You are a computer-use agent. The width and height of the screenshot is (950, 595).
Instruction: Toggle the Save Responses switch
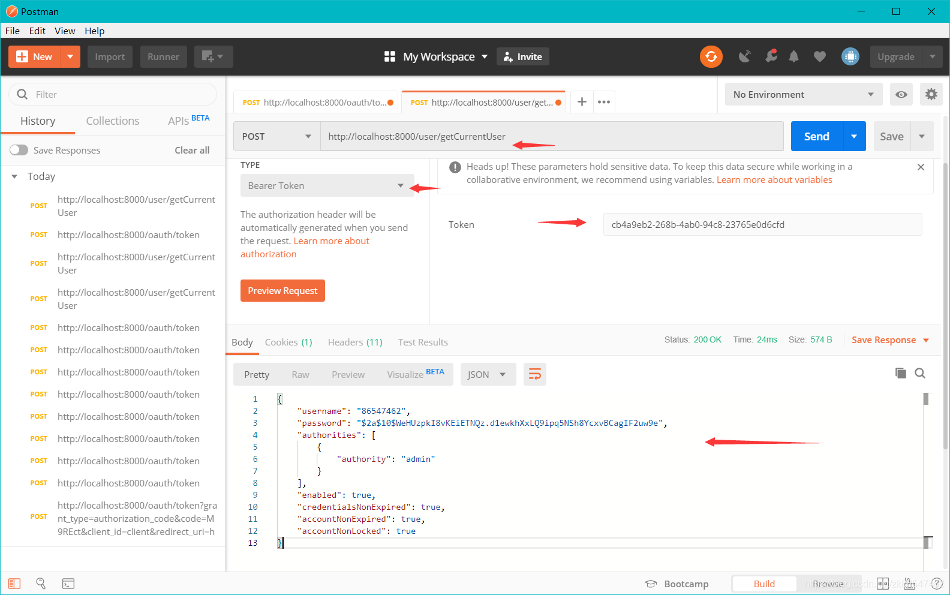[19, 150]
